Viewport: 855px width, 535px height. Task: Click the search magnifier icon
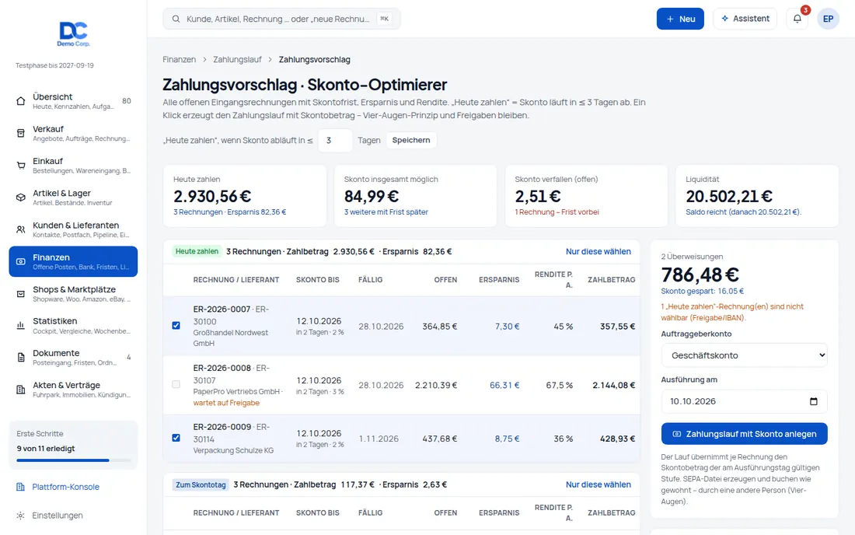(176, 19)
